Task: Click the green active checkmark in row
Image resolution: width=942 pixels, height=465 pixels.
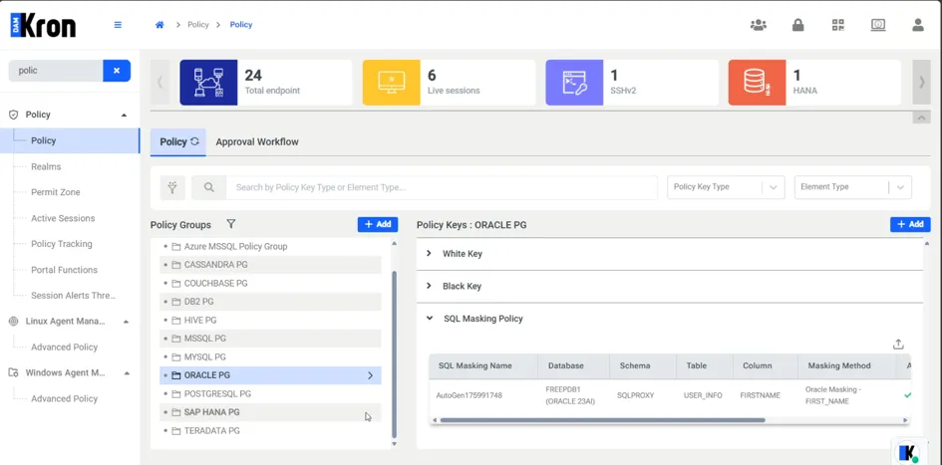Action: pyautogui.click(x=908, y=395)
